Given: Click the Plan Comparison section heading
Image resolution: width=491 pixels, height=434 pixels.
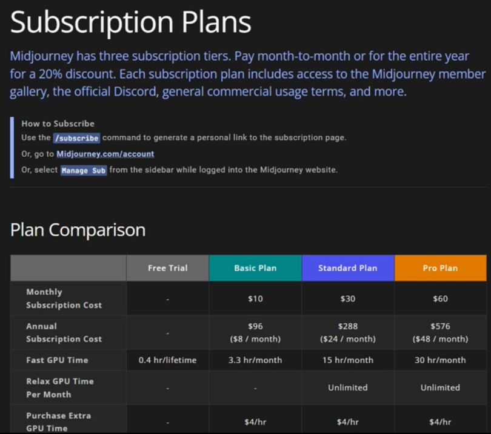Looking at the screenshot, I should (x=78, y=230).
